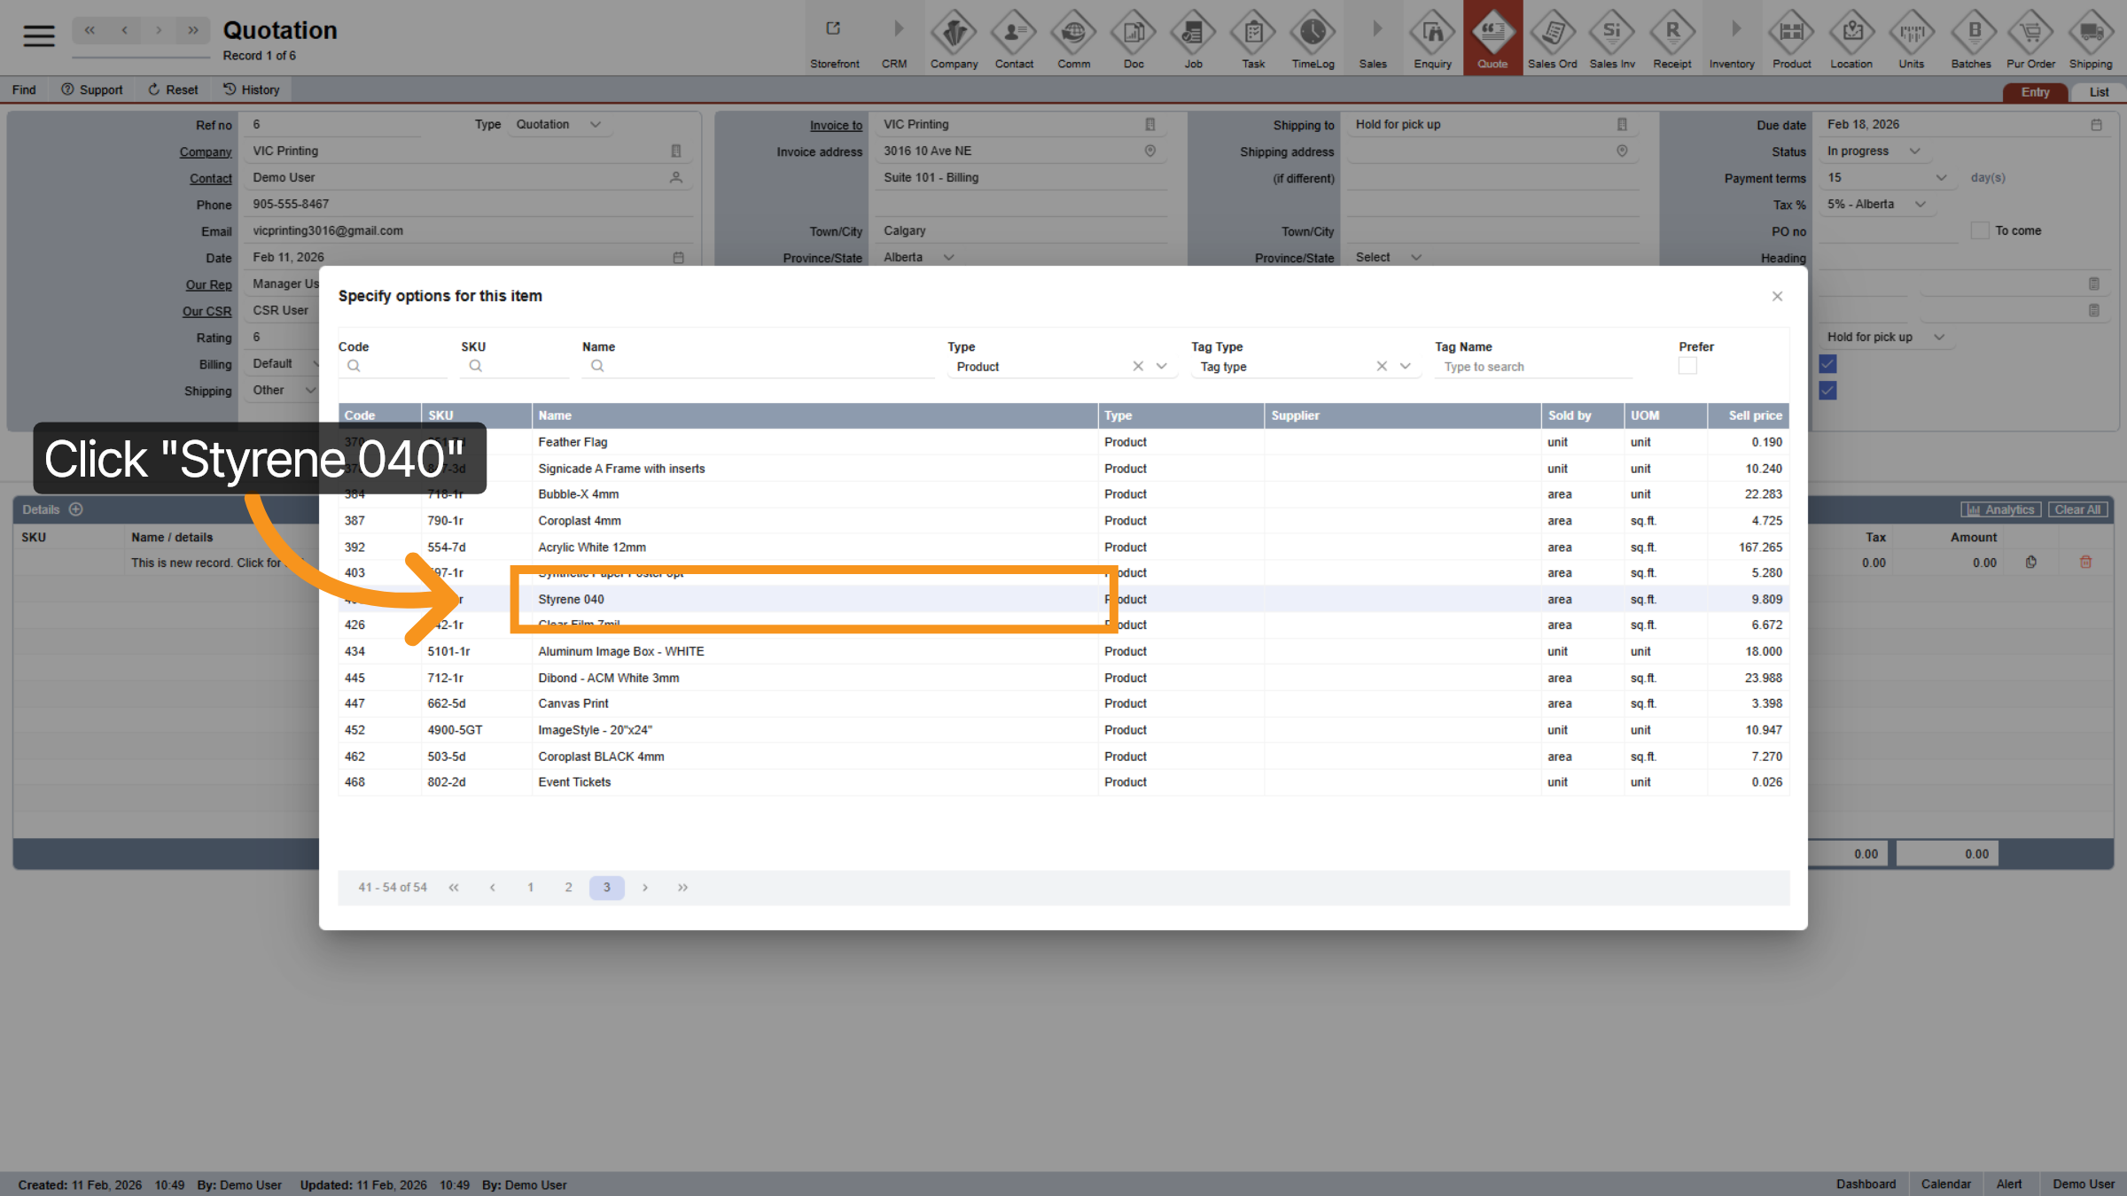Viewport: 2127px width, 1196px height.
Task: Expand the Type Product filter dropdown
Action: pyautogui.click(x=1161, y=366)
